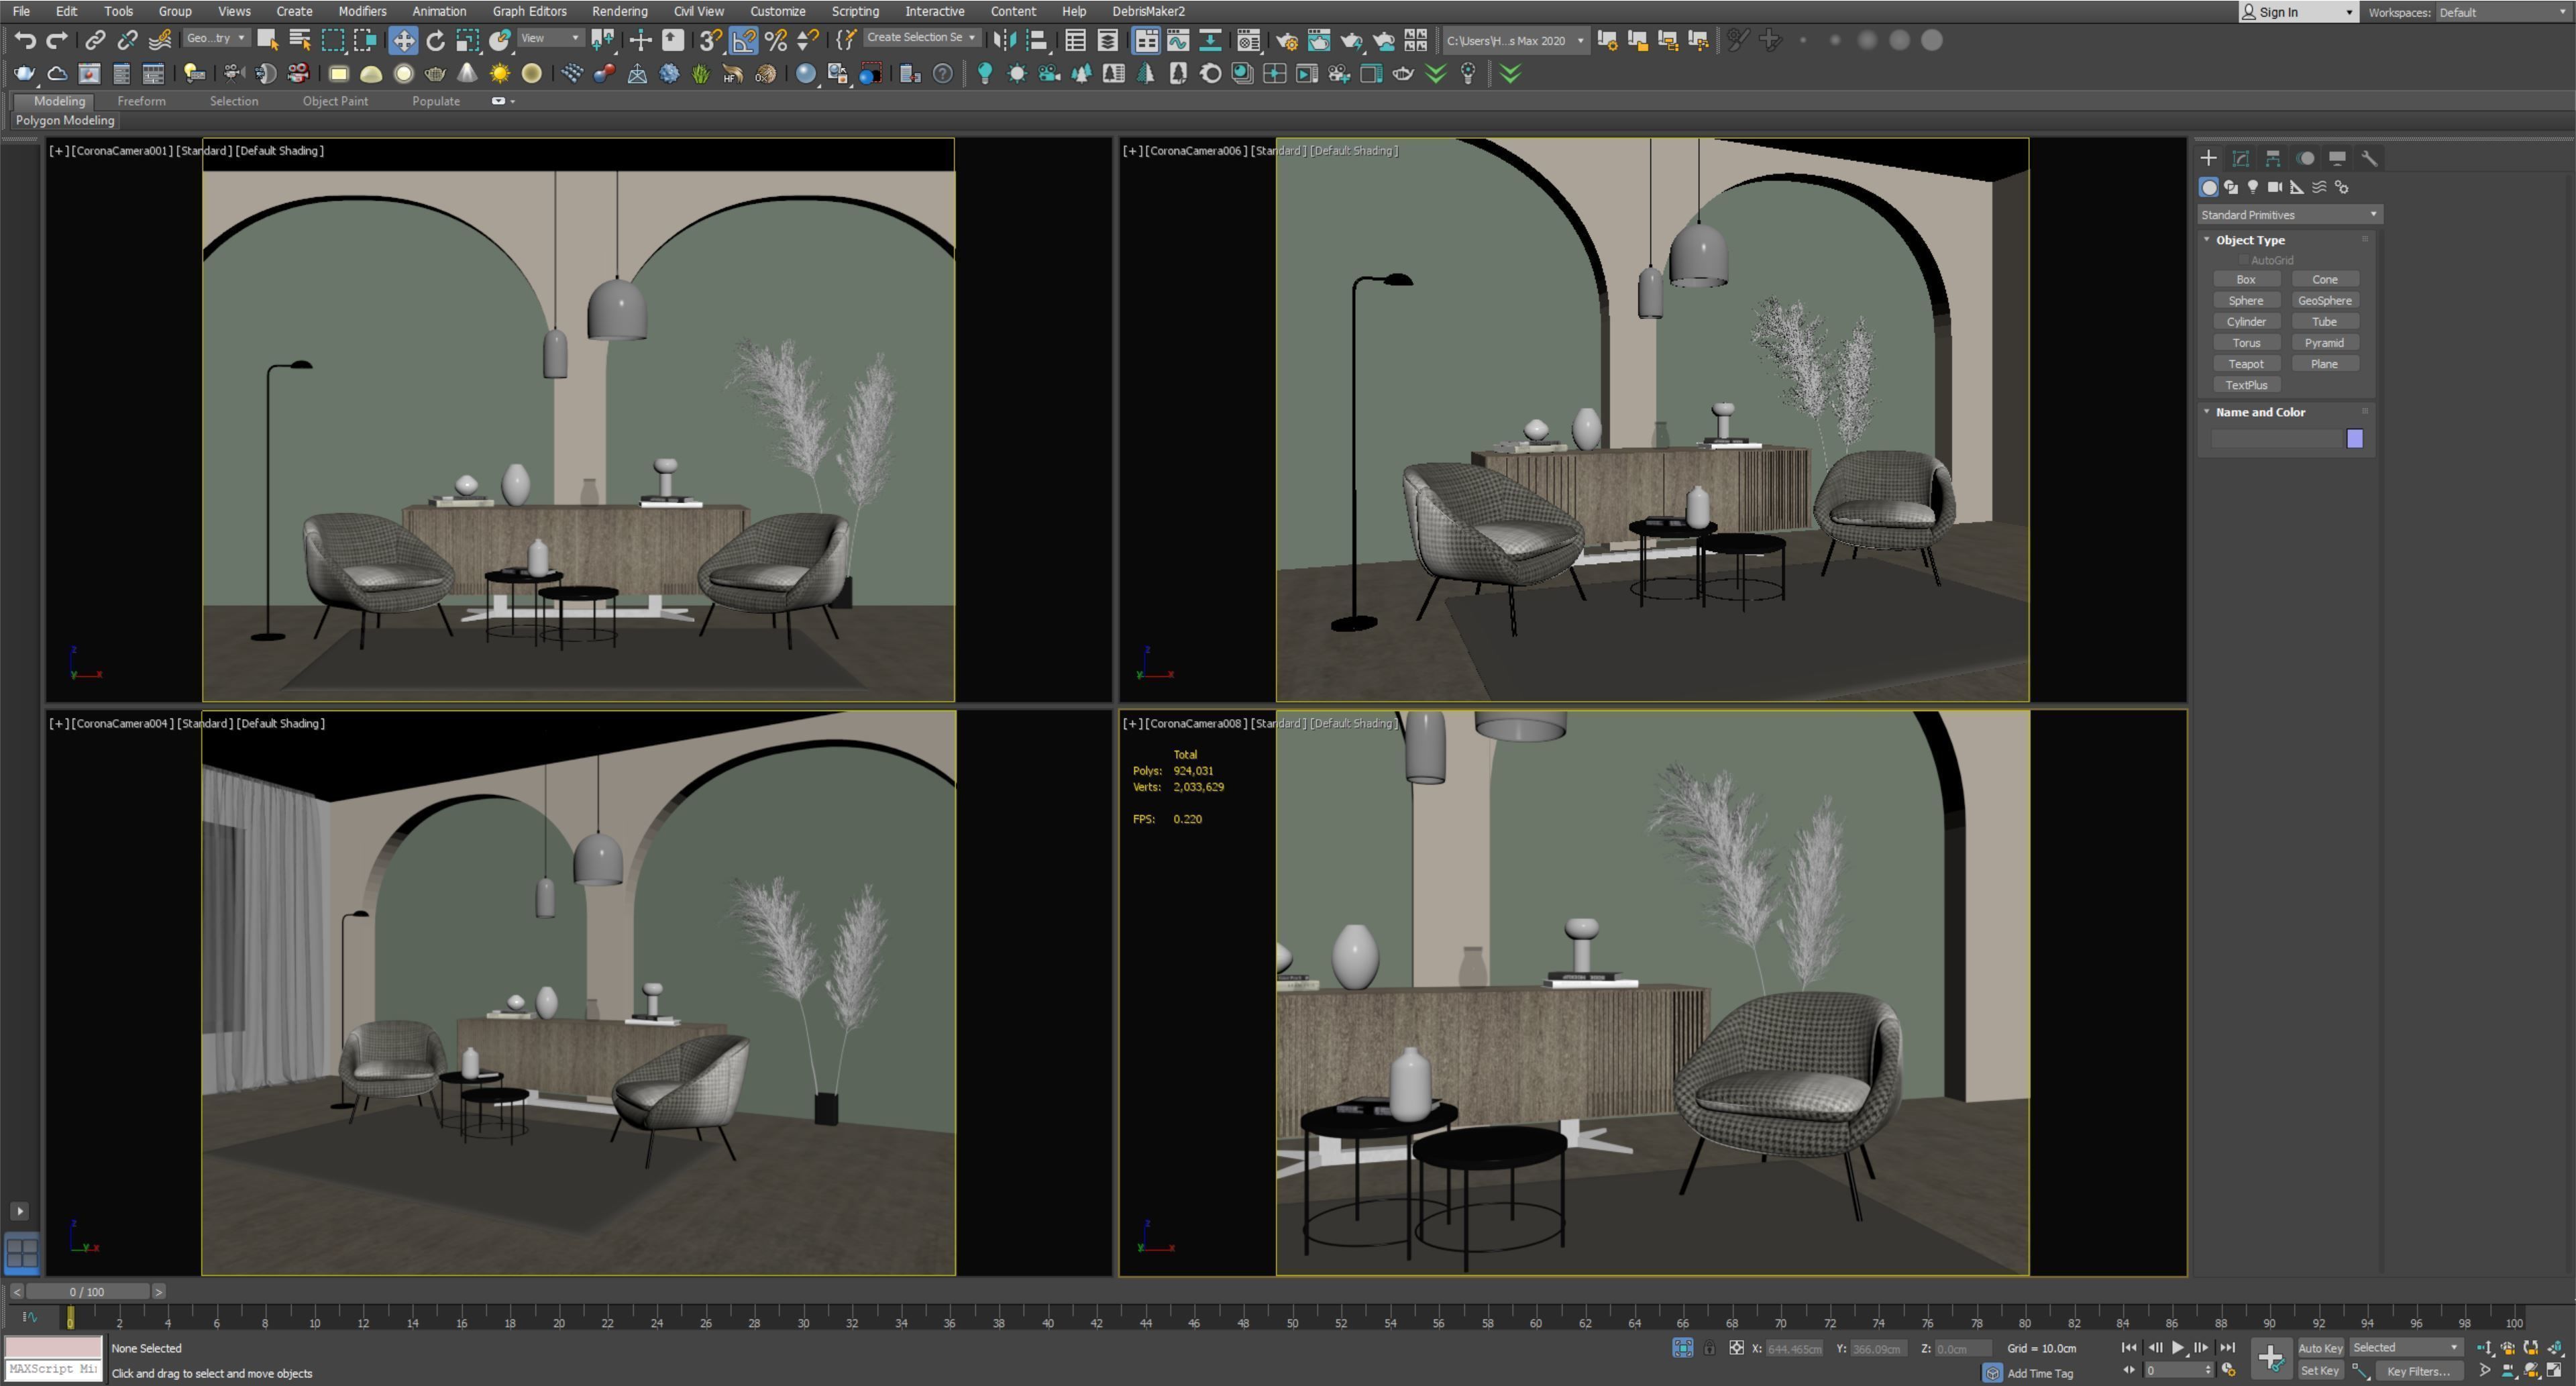The width and height of the screenshot is (2576, 1386).
Task: Click the object color swatch
Action: tap(2354, 439)
